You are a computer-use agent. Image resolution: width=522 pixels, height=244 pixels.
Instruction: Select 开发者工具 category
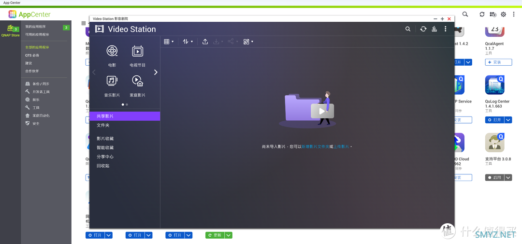[37, 92]
